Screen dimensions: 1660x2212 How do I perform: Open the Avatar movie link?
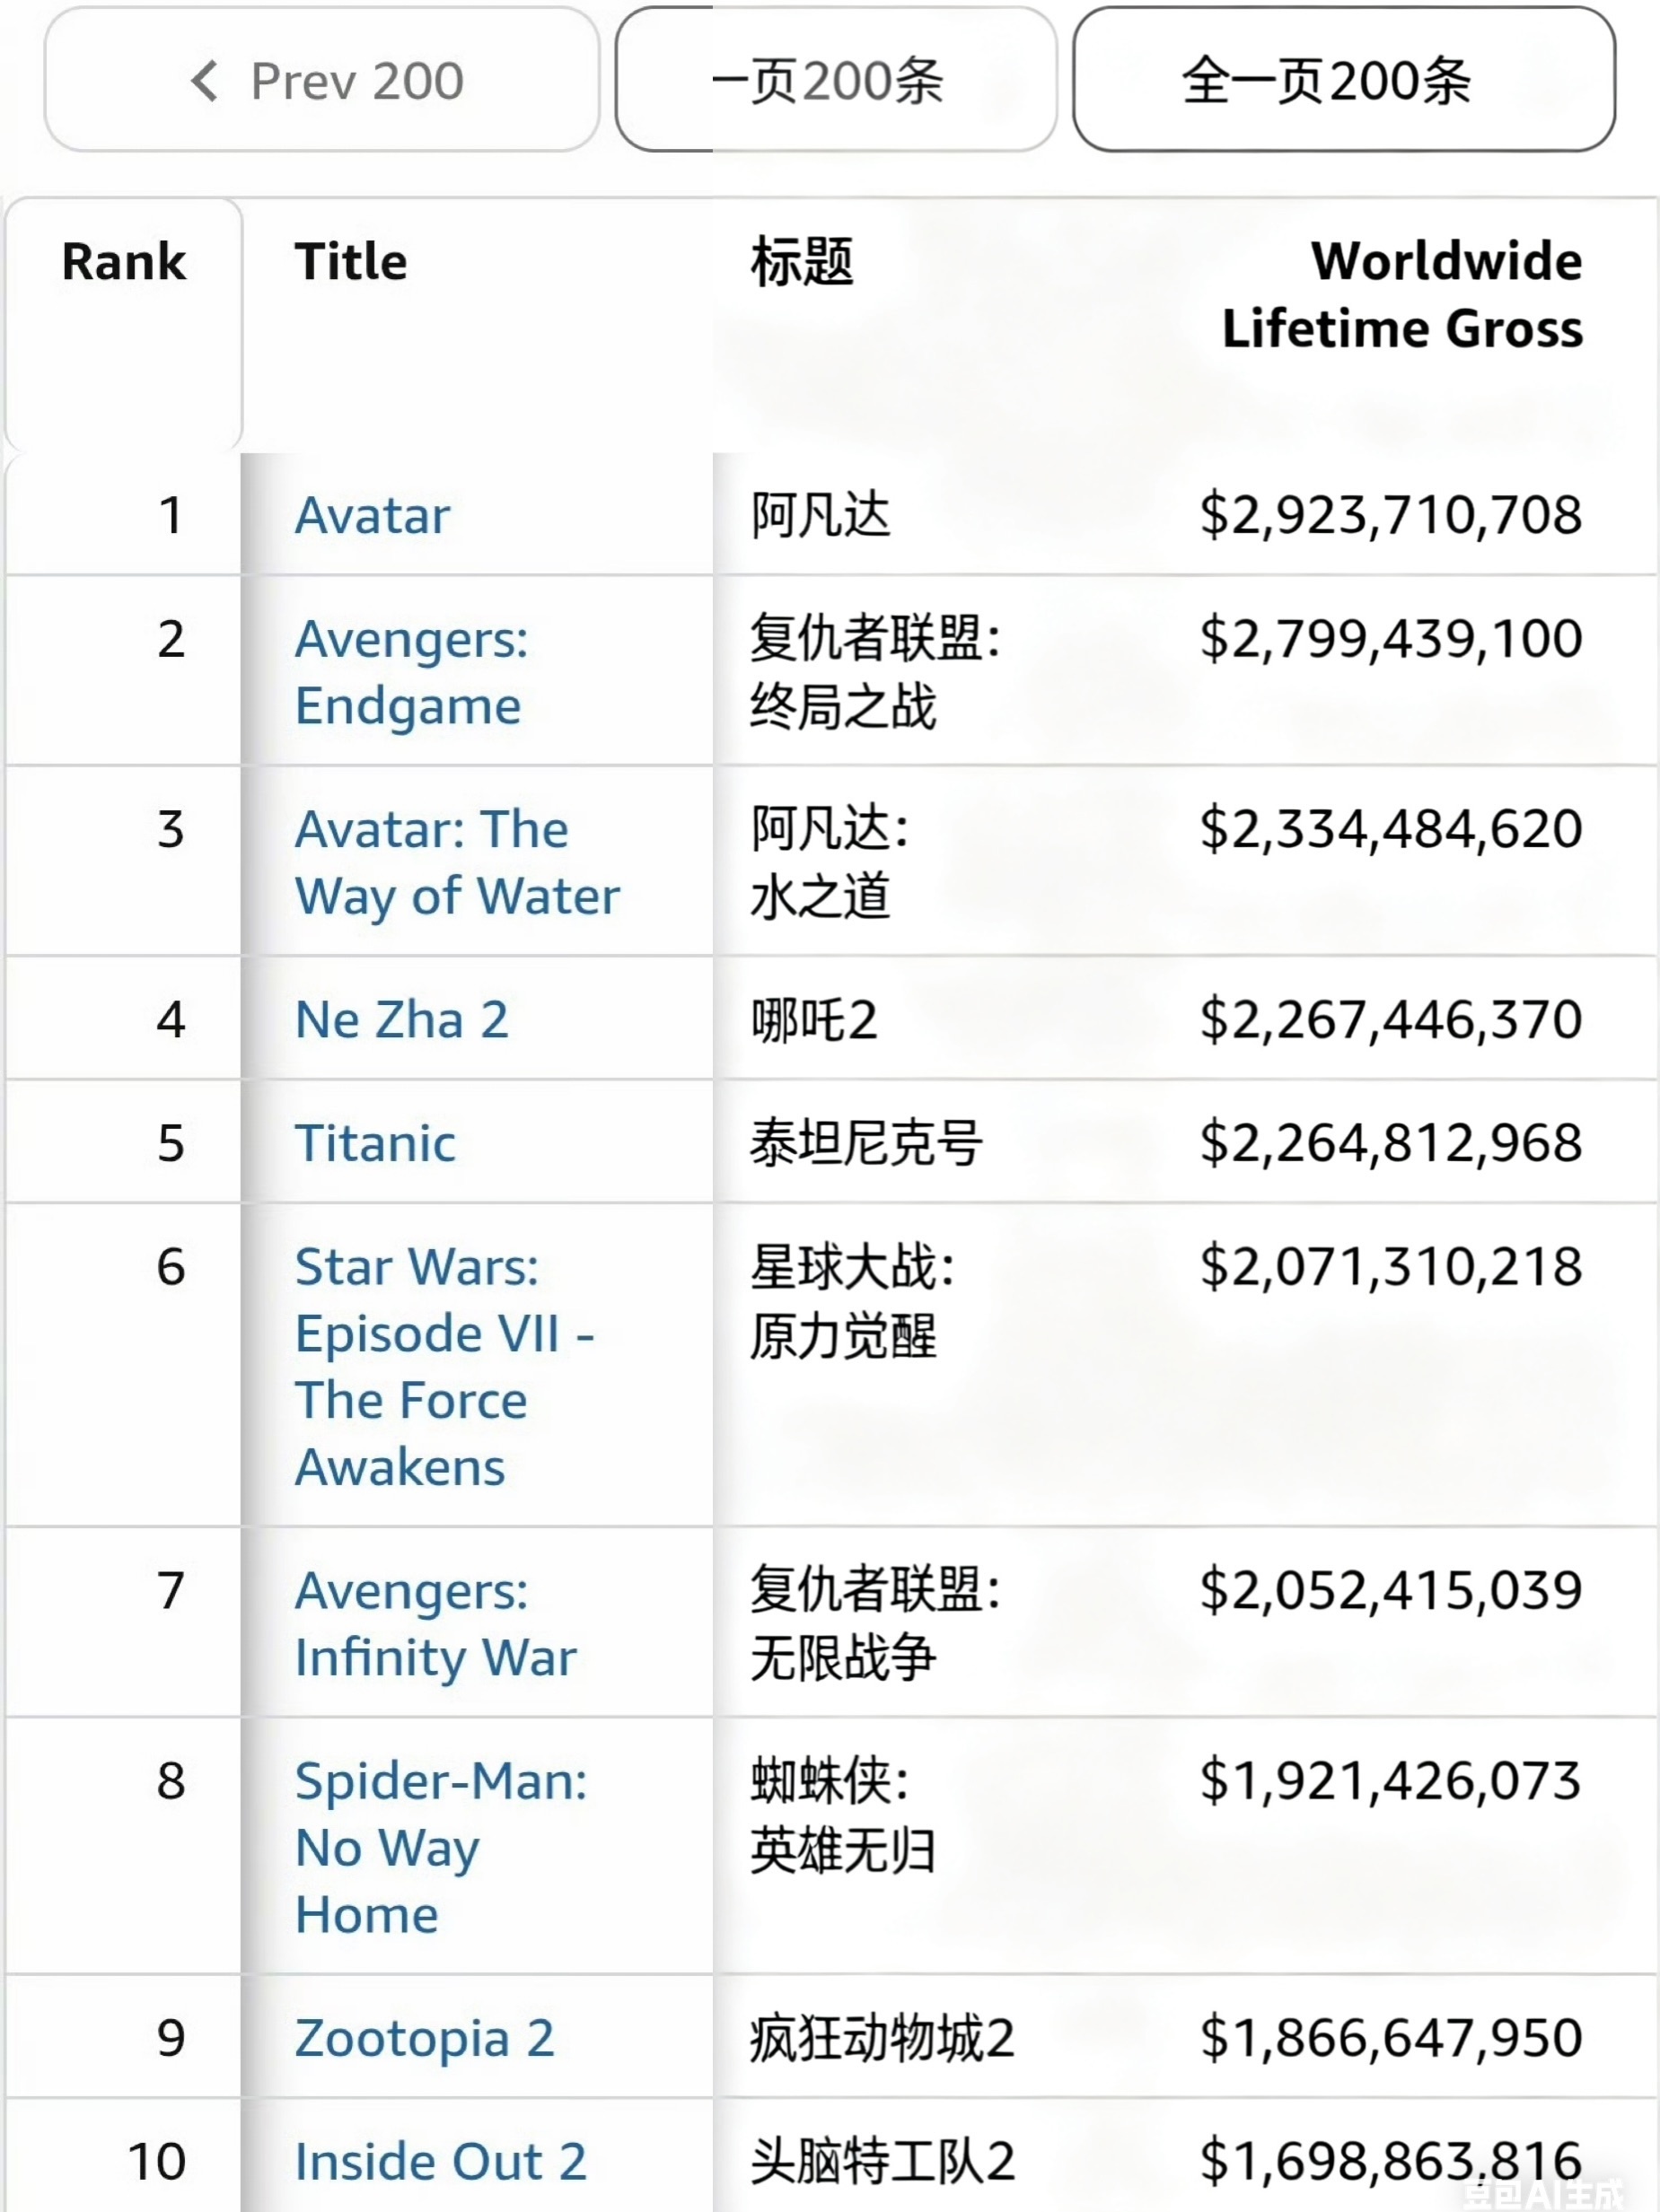[373, 516]
